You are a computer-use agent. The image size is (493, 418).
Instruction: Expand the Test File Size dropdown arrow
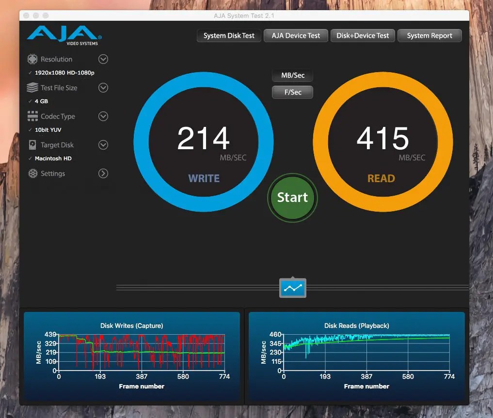point(103,88)
